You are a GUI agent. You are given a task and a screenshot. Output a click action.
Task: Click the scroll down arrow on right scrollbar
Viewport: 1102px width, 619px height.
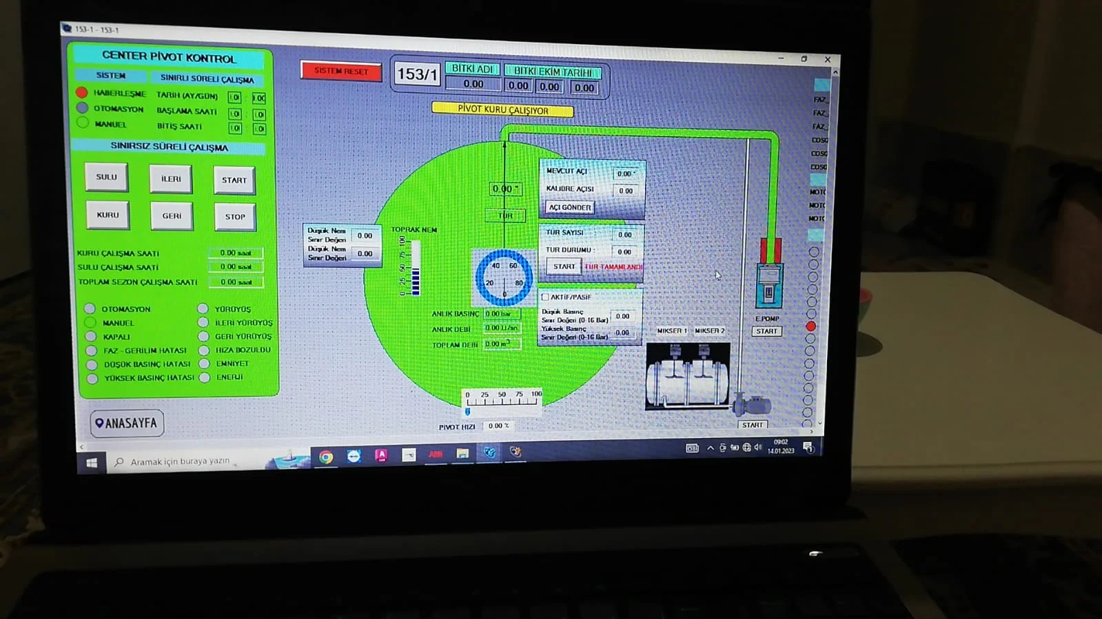[x=819, y=423]
